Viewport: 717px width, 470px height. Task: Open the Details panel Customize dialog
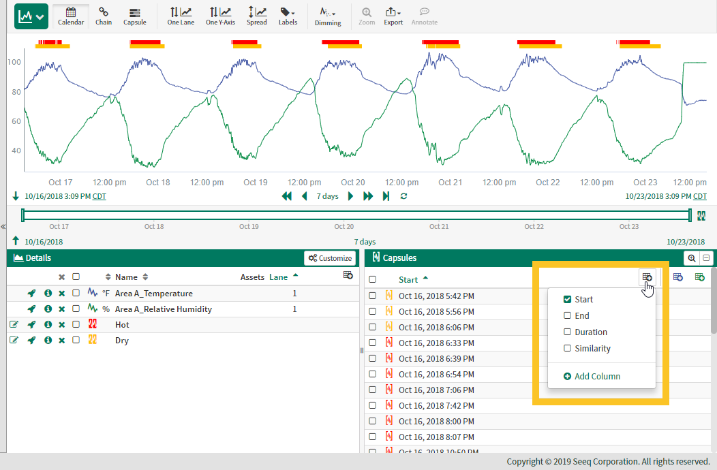(330, 257)
